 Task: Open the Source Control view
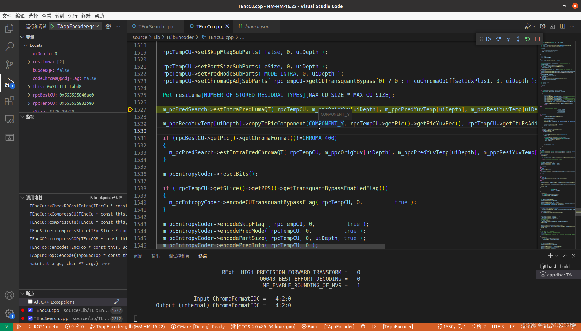(9, 65)
